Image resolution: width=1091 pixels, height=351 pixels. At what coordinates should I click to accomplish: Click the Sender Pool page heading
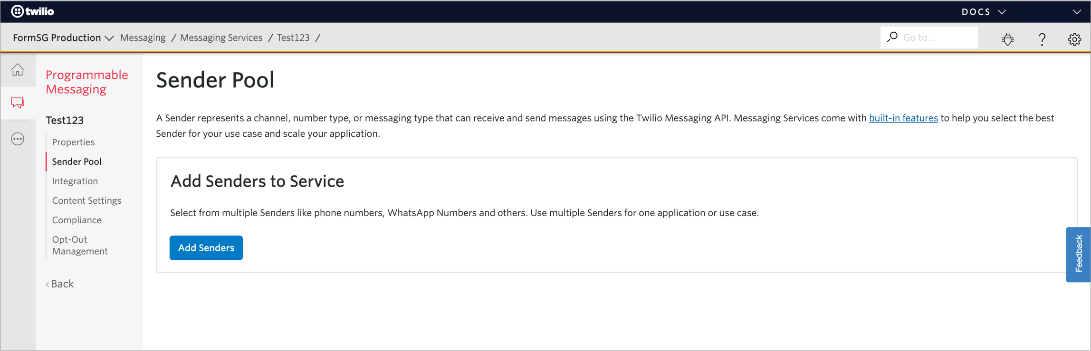(x=215, y=80)
